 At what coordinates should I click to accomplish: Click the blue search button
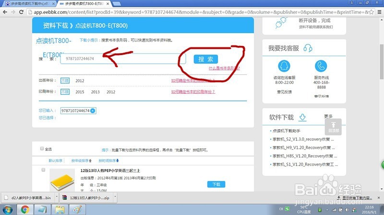pyautogui.click(x=206, y=59)
